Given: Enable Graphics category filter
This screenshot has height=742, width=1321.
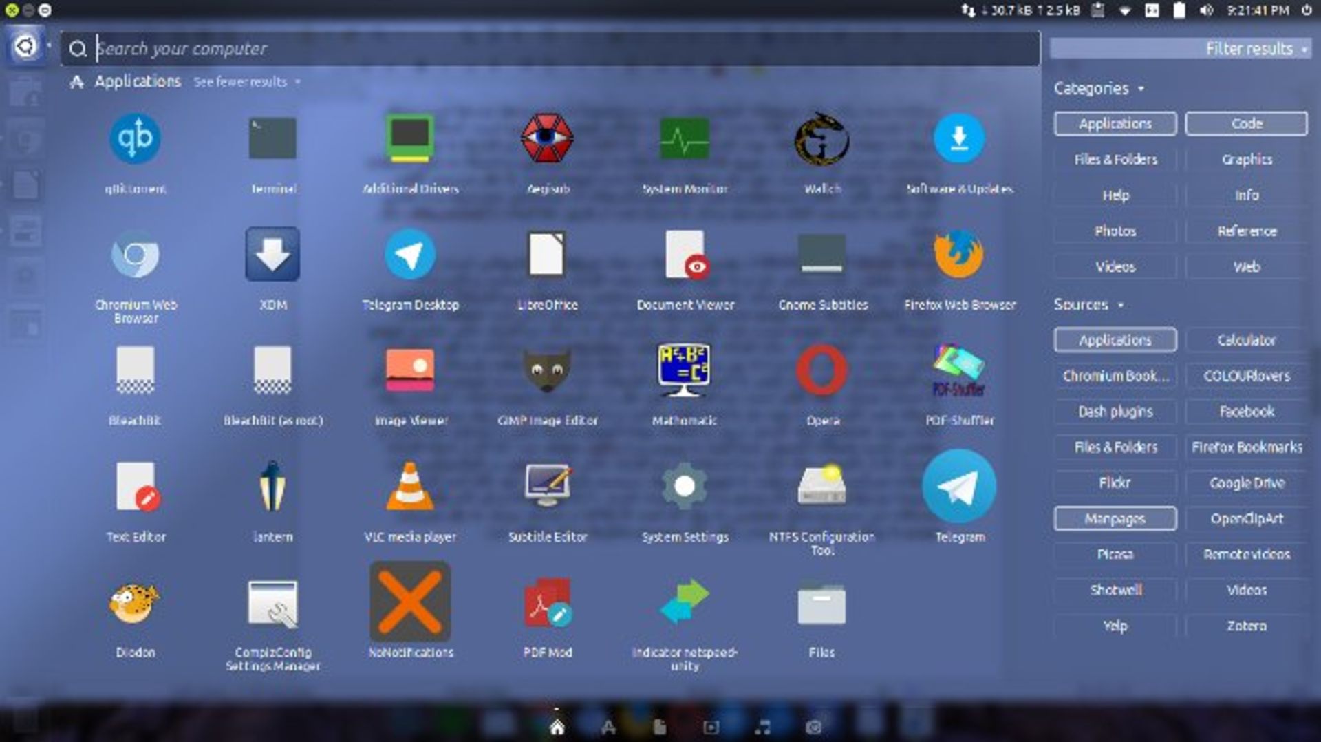Looking at the screenshot, I should click(1246, 160).
